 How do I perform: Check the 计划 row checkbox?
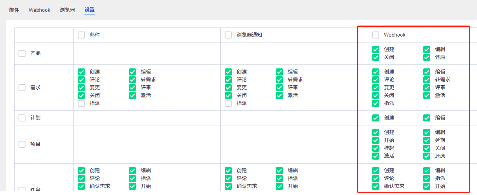(22, 118)
